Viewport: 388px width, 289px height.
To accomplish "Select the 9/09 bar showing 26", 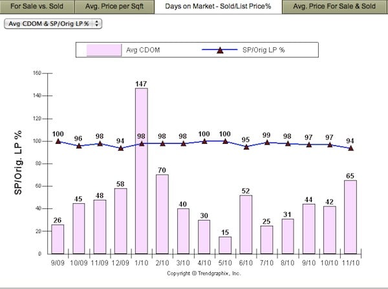I will (x=58, y=239).
